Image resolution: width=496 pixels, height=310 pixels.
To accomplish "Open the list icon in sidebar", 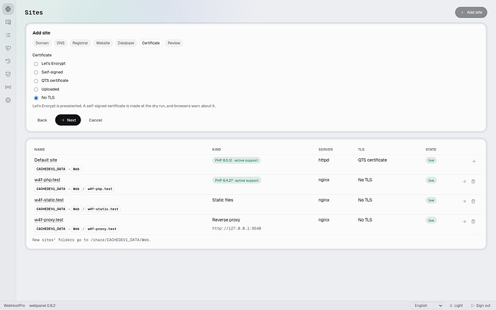I will 8,35.
